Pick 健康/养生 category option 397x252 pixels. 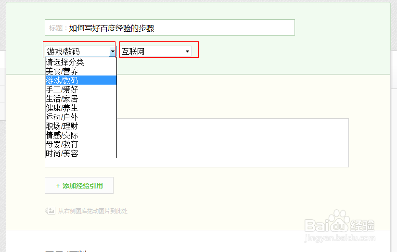pyautogui.click(x=81, y=108)
